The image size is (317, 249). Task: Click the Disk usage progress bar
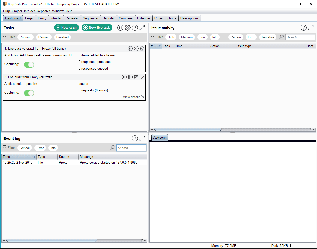coord(303,246)
